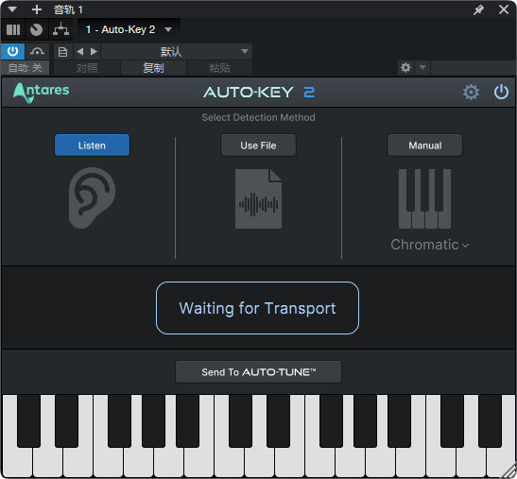Screen dimensions: 517x479
Task: Pin the plugin window
Action: point(478,9)
